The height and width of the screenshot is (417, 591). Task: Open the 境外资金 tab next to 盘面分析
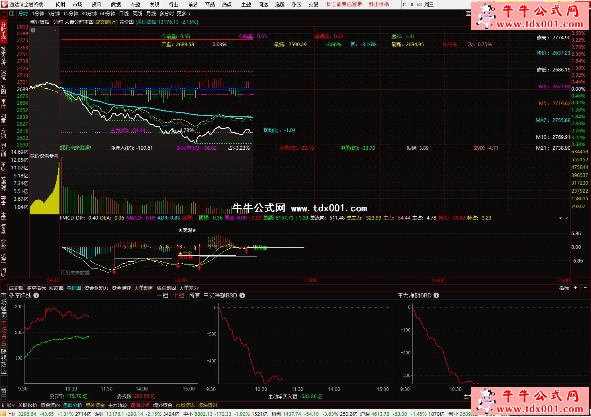pos(95,405)
